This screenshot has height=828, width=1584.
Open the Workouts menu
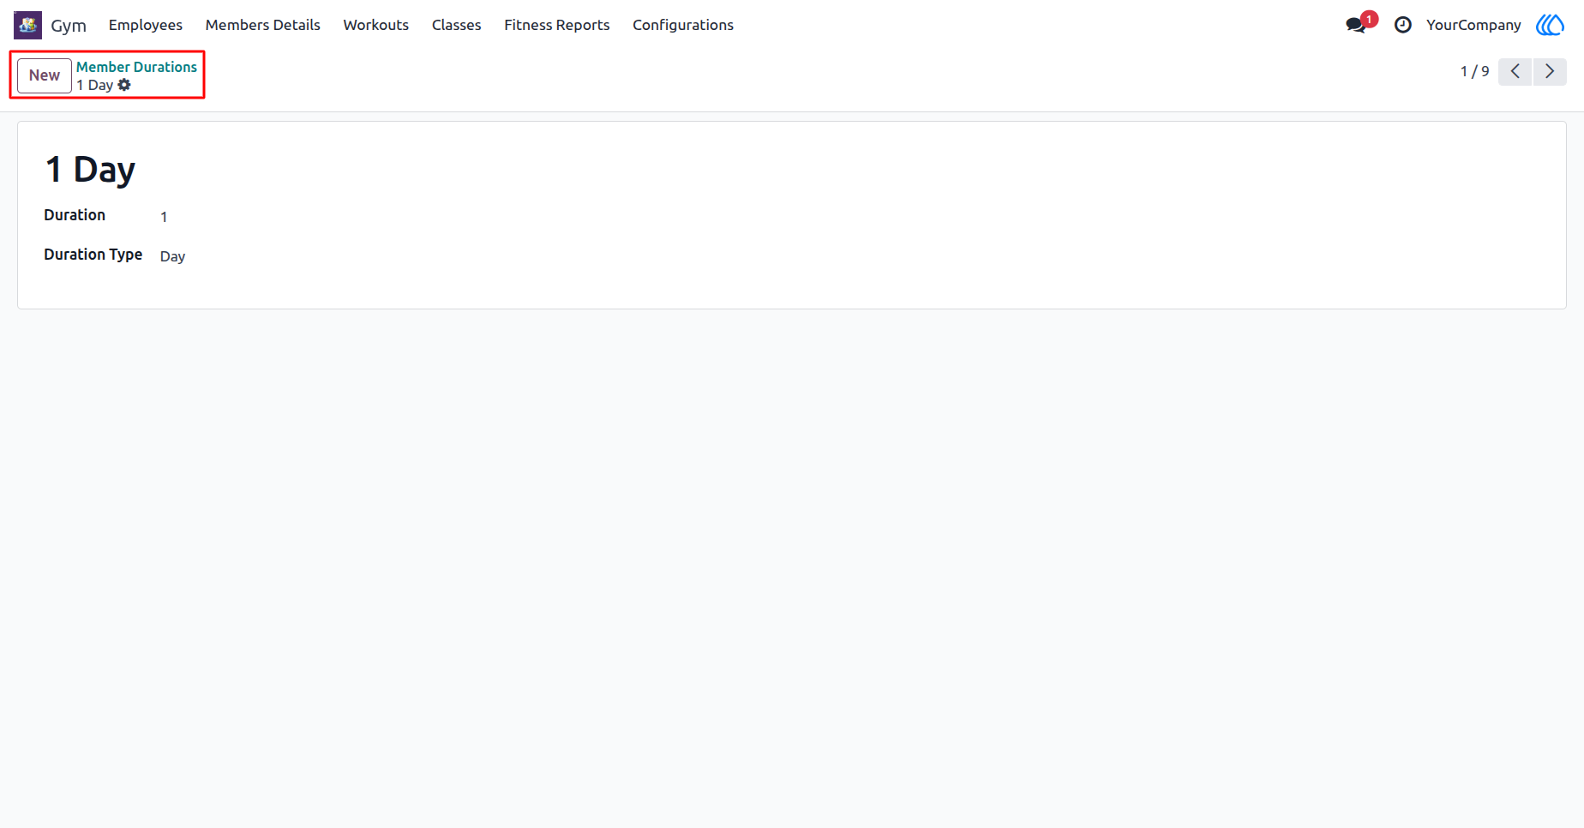point(375,25)
